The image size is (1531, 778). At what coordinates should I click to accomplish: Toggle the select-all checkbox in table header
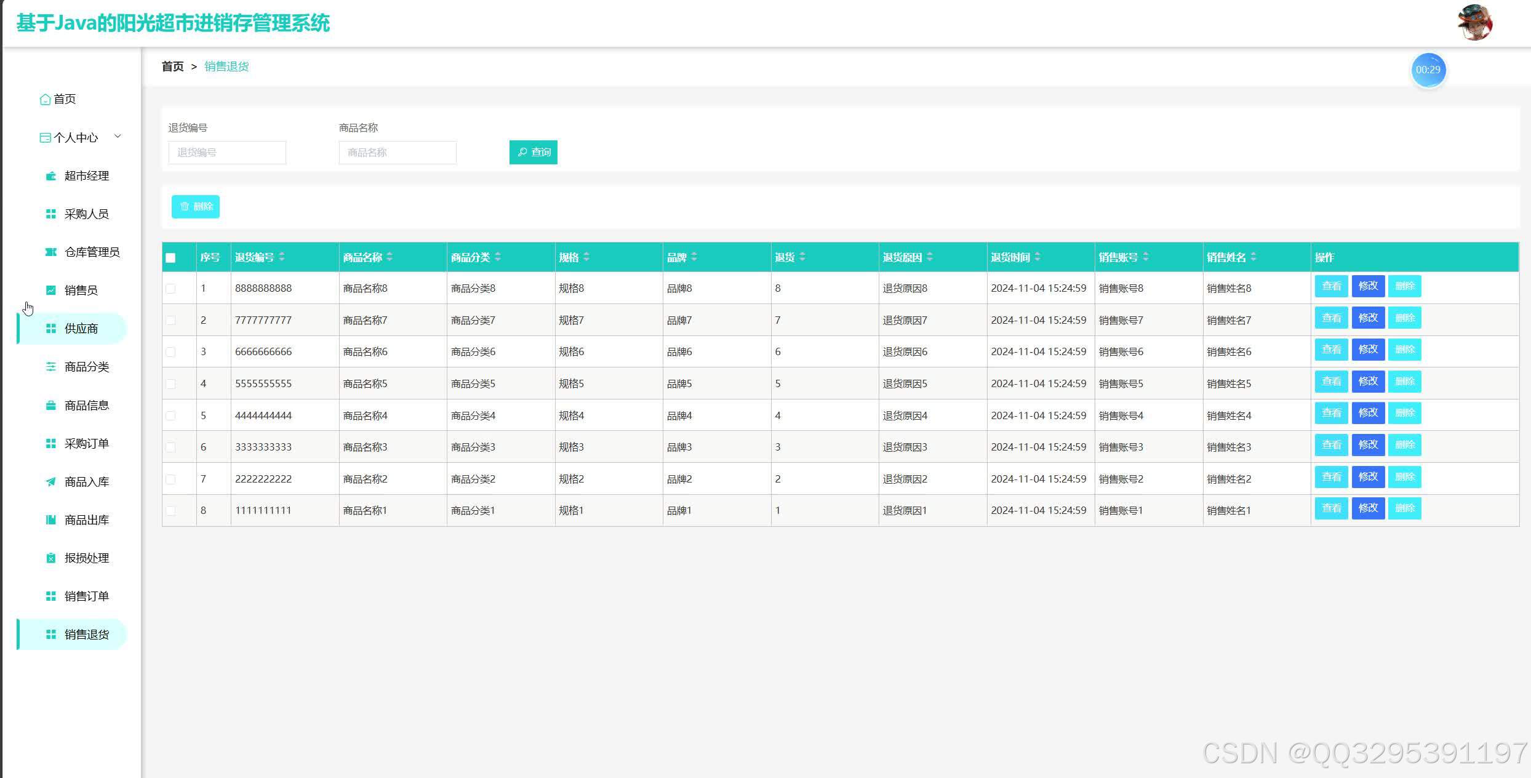(170, 258)
